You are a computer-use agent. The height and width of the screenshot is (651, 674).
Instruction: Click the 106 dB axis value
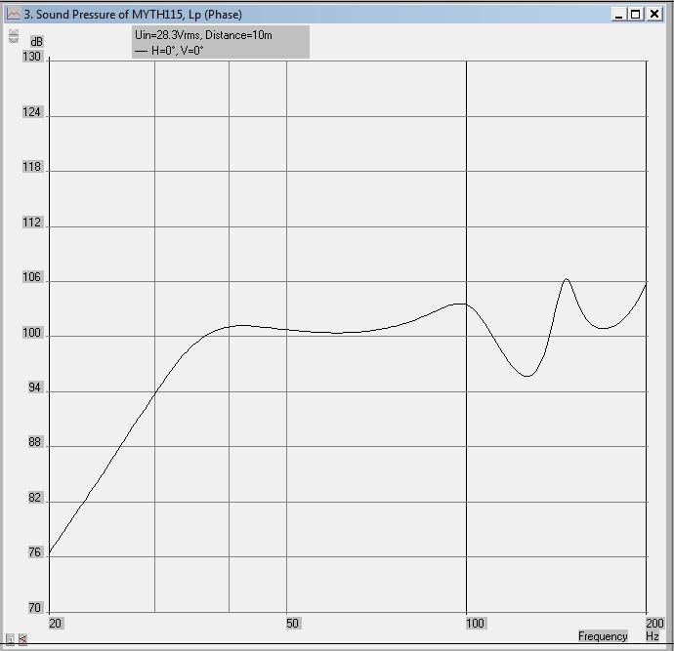coord(31,277)
